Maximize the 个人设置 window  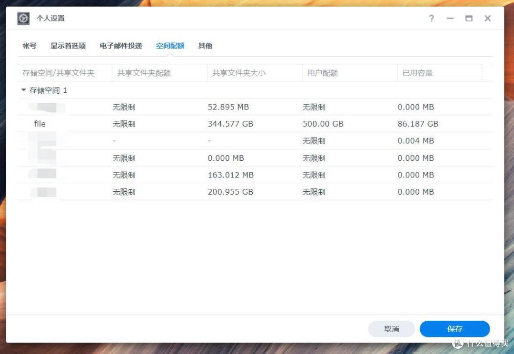click(469, 19)
